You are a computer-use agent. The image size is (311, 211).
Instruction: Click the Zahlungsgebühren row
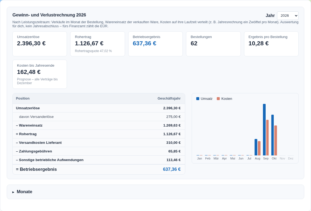coord(99,151)
